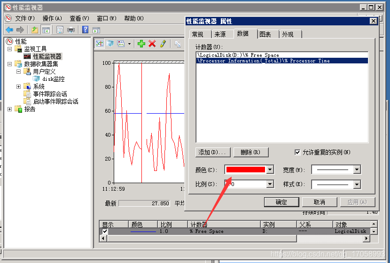Click the 删除(R) button
This screenshot has height=263, width=390.
pyautogui.click(x=251, y=152)
